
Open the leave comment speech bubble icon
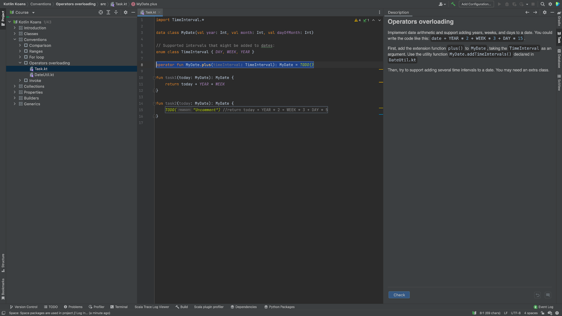[548, 295]
